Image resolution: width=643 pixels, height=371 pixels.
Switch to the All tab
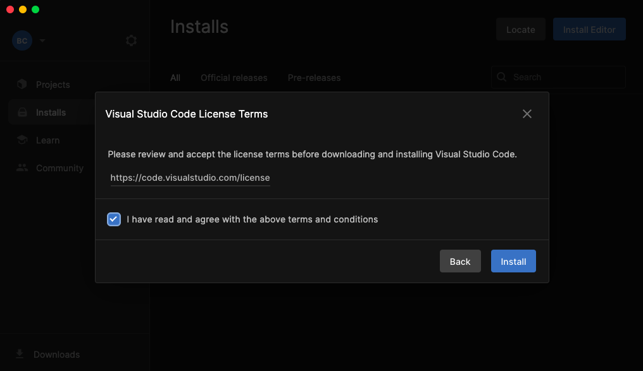tap(175, 78)
